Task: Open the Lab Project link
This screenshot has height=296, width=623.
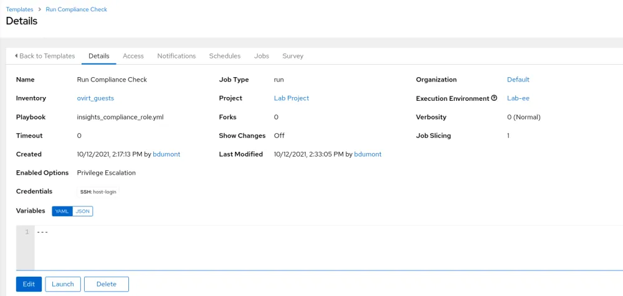Action: 291,98
